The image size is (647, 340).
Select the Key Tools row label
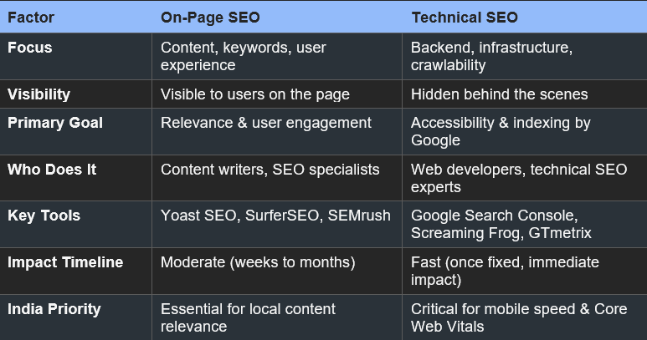[x=44, y=216]
